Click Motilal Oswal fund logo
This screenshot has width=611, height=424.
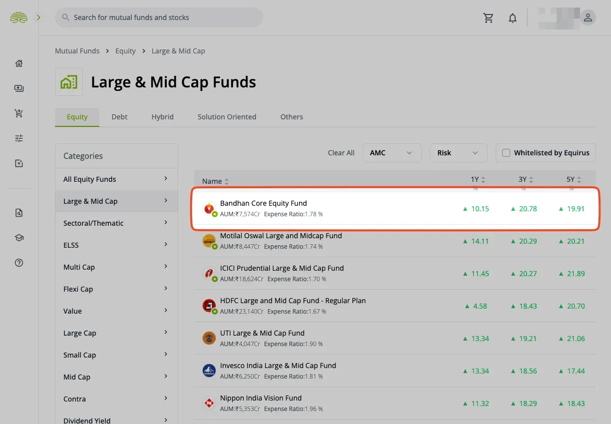pos(209,241)
